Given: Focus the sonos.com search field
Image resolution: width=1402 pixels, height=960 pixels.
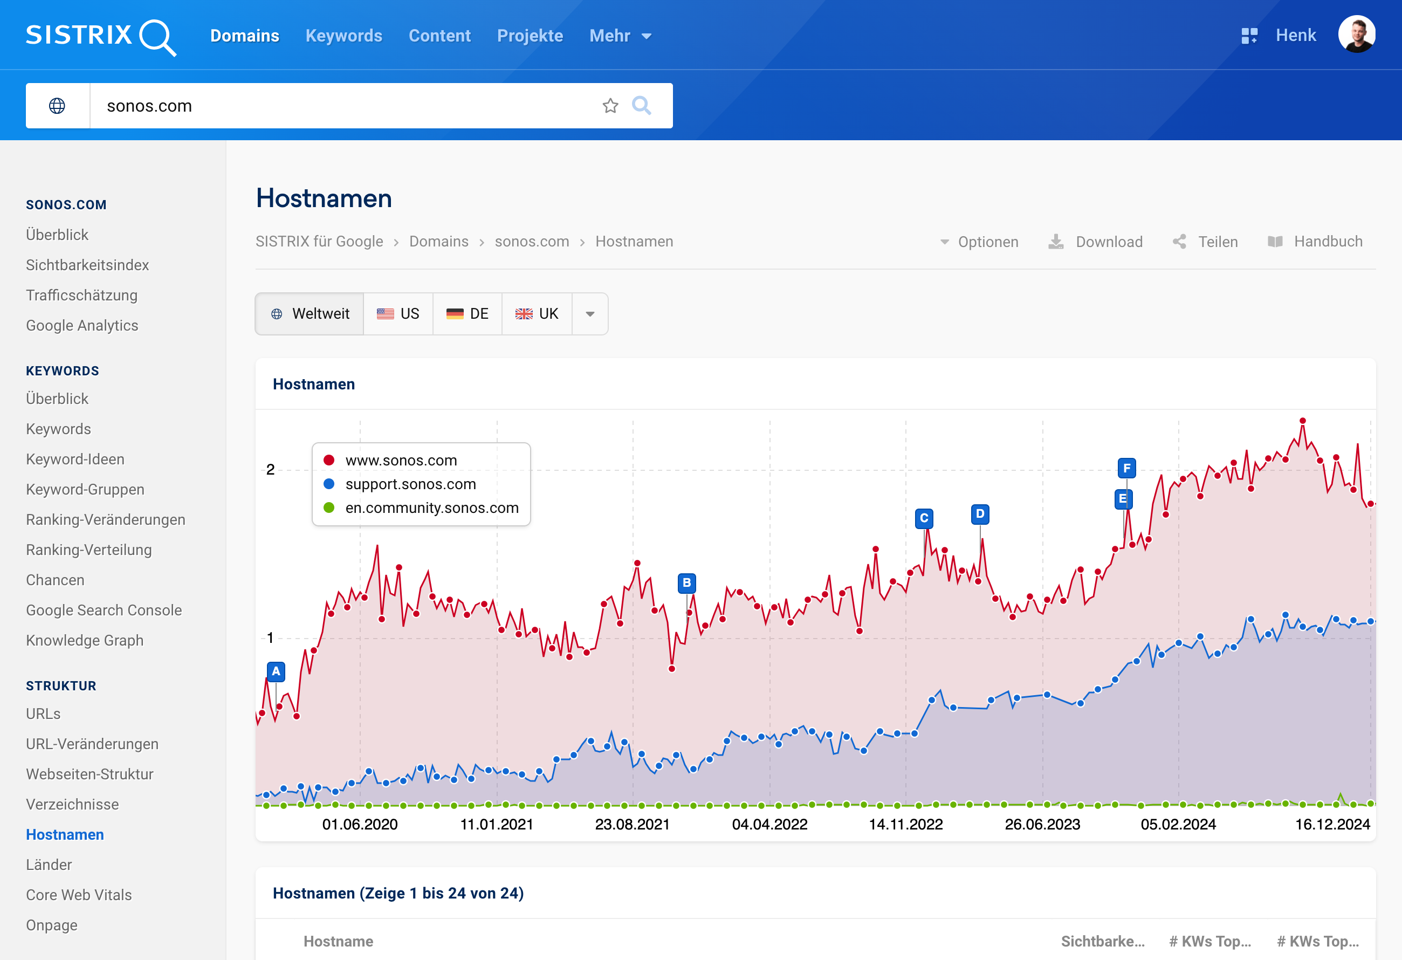Looking at the screenshot, I should click(344, 106).
